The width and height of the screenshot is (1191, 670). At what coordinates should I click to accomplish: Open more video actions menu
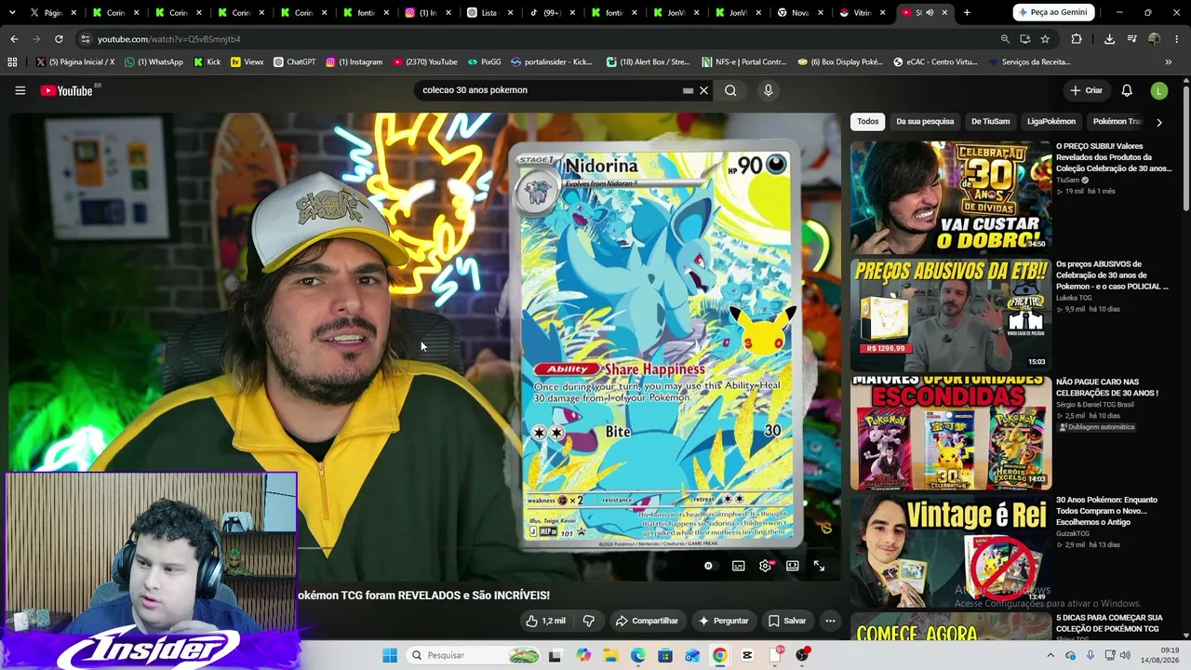click(830, 621)
